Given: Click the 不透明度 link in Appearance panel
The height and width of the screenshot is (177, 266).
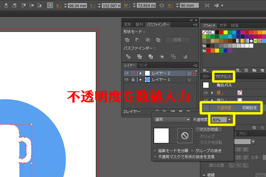Looking at the screenshot, I should (226, 108).
